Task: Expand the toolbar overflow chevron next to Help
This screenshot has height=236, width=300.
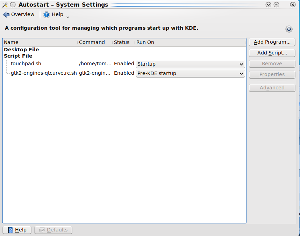Action: coord(67,17)
